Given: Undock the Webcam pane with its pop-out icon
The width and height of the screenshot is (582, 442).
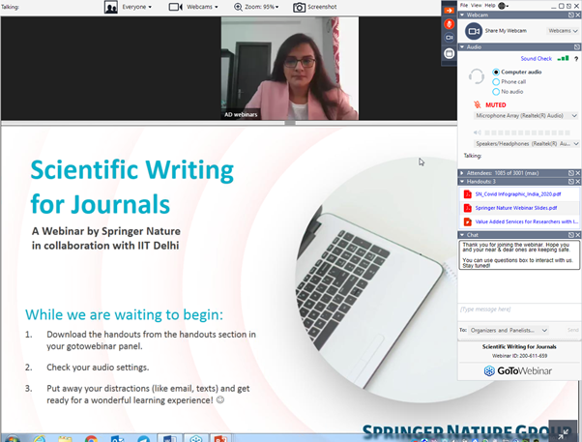Looking at the screenshot, I should point(571,15).
